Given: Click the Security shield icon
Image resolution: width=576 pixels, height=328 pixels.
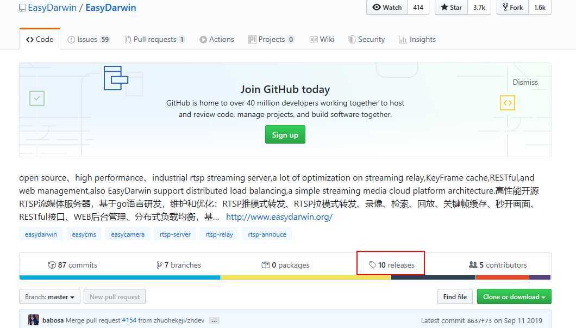Looking at the screenshot, I should coord(352,40).
